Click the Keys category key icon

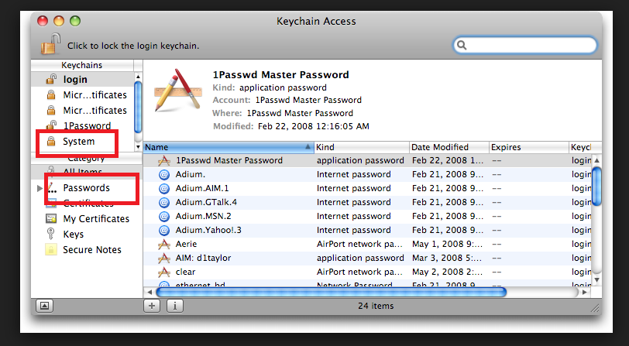coord(51,234)
